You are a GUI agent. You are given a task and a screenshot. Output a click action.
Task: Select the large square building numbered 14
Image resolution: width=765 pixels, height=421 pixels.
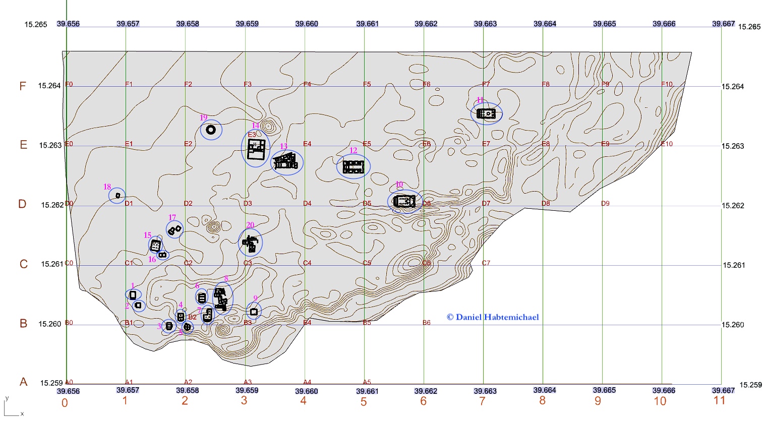(256, 149)
